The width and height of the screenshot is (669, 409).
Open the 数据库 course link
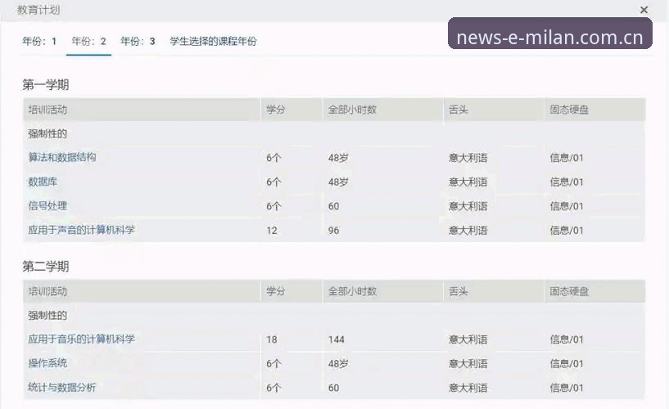tap(43, 182)
